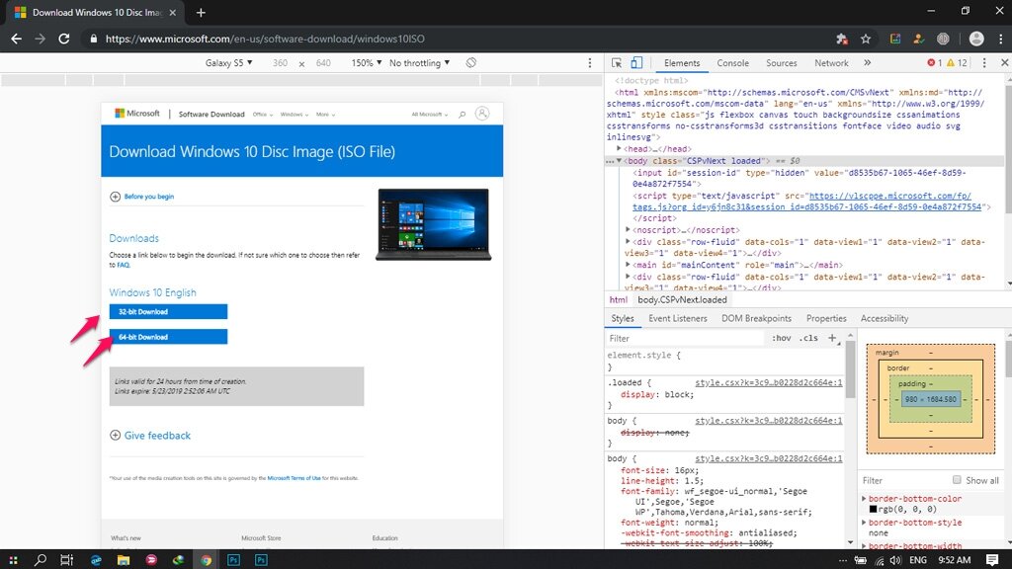The image size is (1012, 569).
Task: Open device toolbar three-dot options
Action: tap(589, 62)
